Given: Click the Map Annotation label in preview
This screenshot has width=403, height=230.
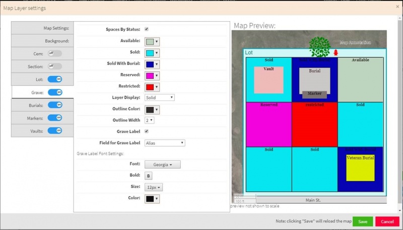Looking at the screenshot, I should pyautogui.click(x=355, y=42).
